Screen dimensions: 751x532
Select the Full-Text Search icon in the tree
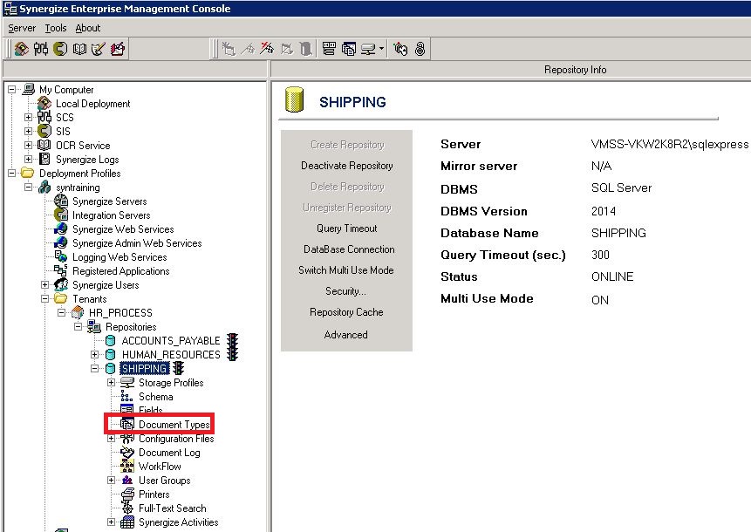[127, 508]
